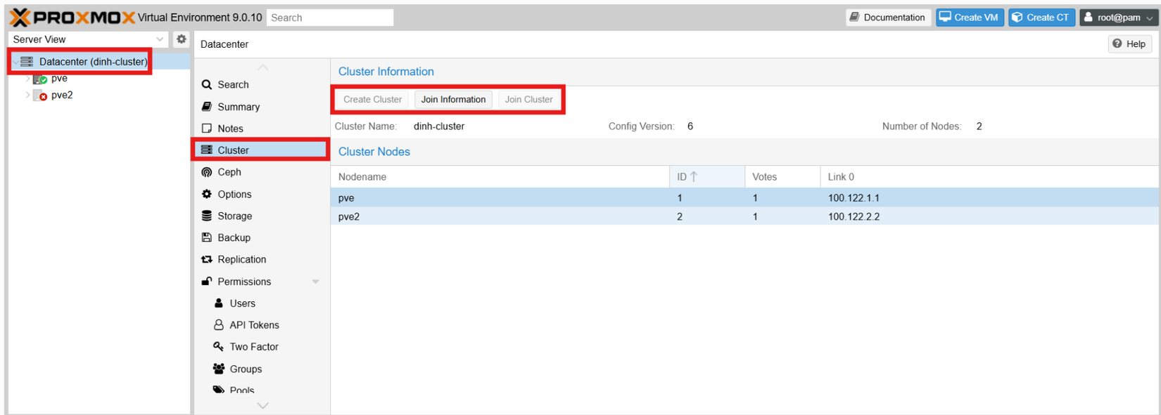Open the Summary menu item
This screenshot has height=415, width=1161.
[x=261, y=107]
